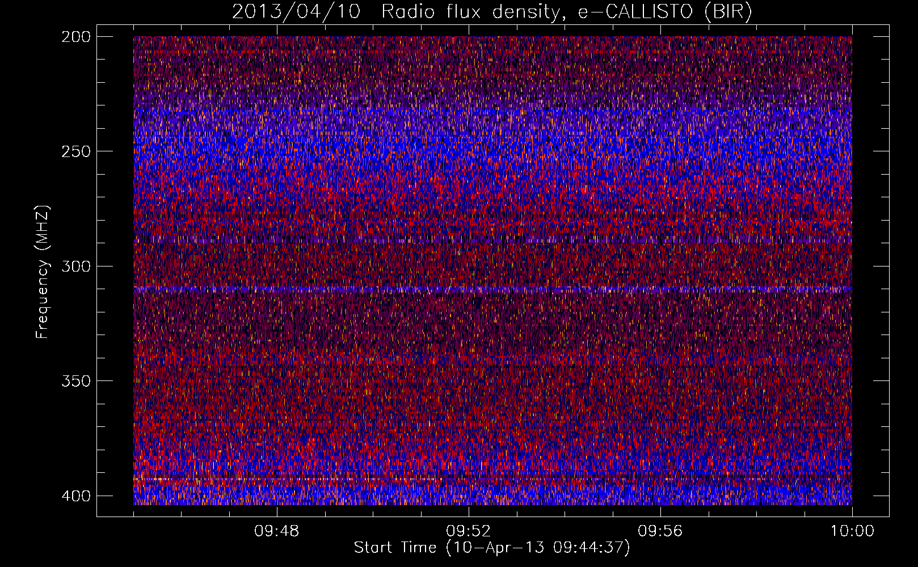Click the 'Frequency (MHZ)' axis label
Viewport: 918px width, 567px height.
tap(43, 272)
